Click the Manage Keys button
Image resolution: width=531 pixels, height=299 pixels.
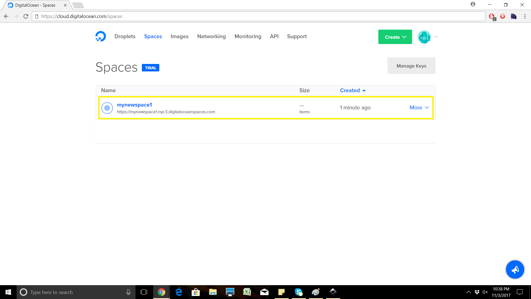(411, 66)
